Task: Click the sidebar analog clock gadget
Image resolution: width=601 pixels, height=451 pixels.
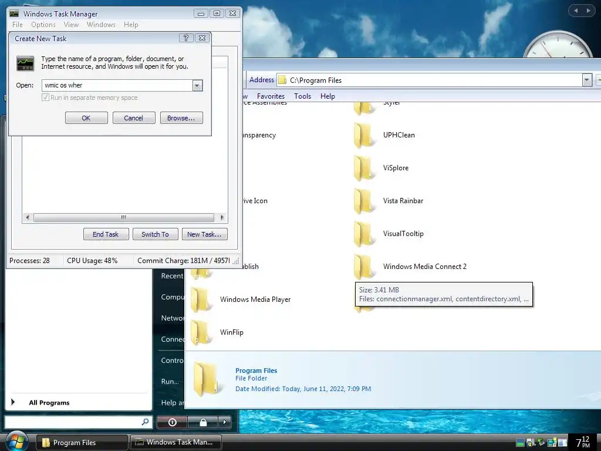Action: pyautogui.click(x=559, y=44)
